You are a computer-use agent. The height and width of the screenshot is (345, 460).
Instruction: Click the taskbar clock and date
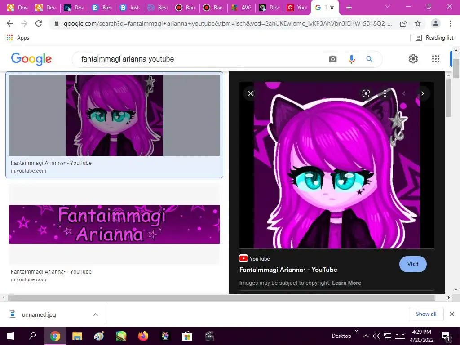pos(421,336)
